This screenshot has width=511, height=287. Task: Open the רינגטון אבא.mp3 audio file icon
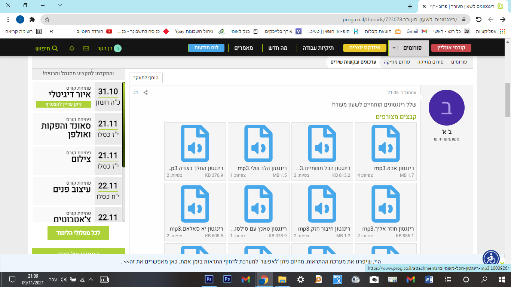tap(385, 143)
